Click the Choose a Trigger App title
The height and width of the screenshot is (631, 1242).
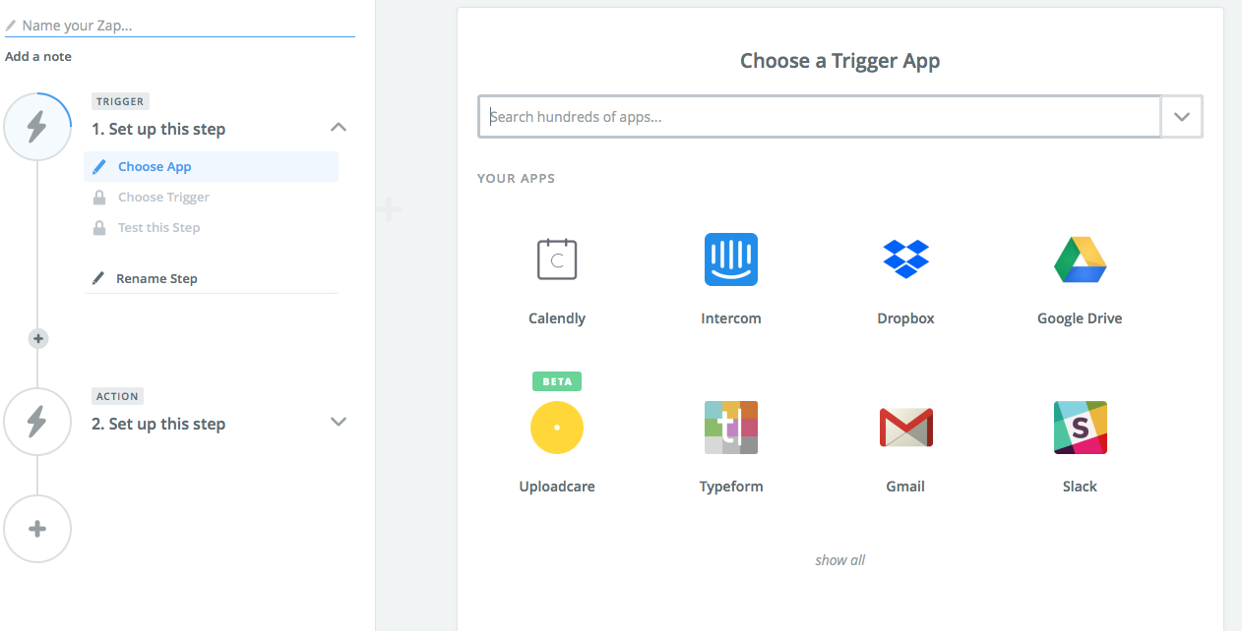[840, 61]
